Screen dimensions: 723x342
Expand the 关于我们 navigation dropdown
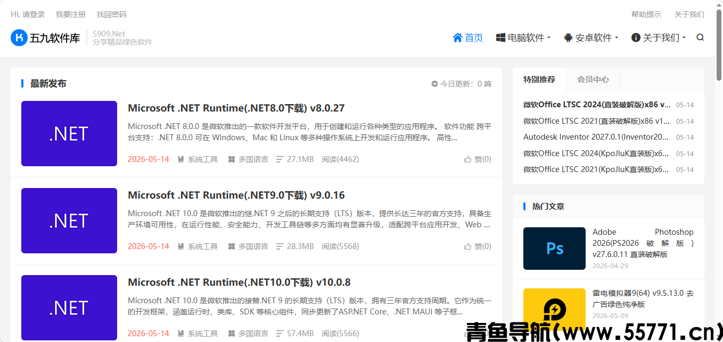659,38
